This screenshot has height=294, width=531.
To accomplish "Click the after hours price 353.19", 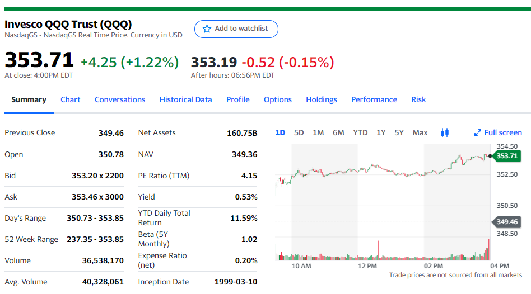I will click(213, 62).
